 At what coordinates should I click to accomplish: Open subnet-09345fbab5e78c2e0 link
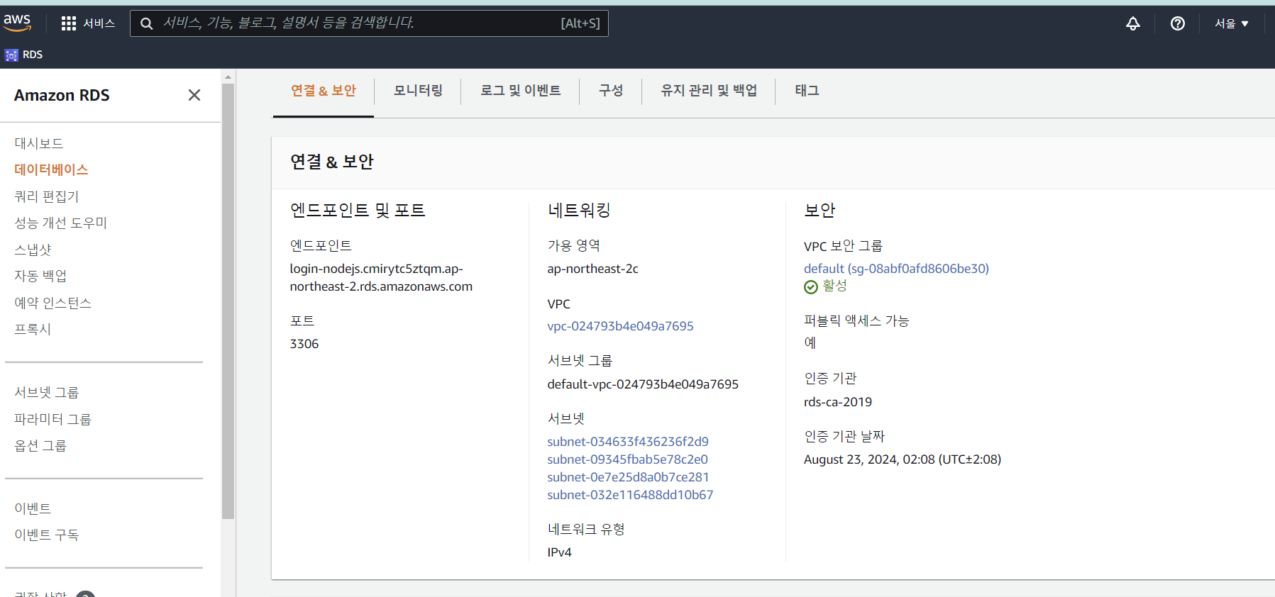(627, 459)
